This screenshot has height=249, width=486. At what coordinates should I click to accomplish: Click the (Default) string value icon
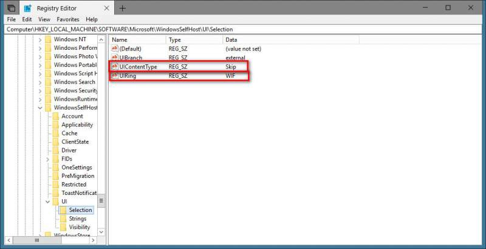click(115, 49)
